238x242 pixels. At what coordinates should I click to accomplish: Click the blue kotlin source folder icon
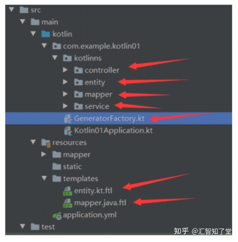[x=46, y=34]
